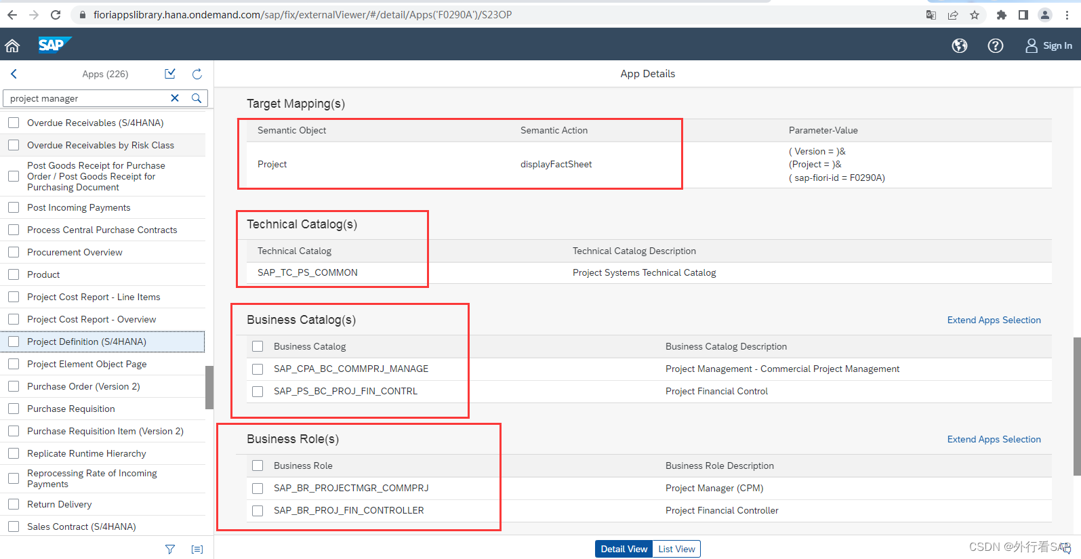Clear the project manager search text

[x=175, y=98]
